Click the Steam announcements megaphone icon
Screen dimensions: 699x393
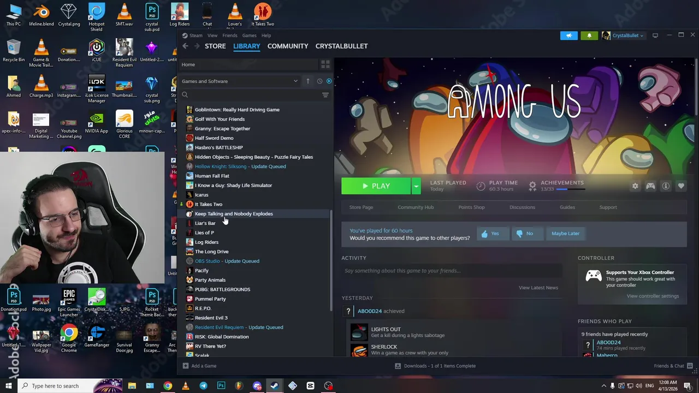[568, 35]
